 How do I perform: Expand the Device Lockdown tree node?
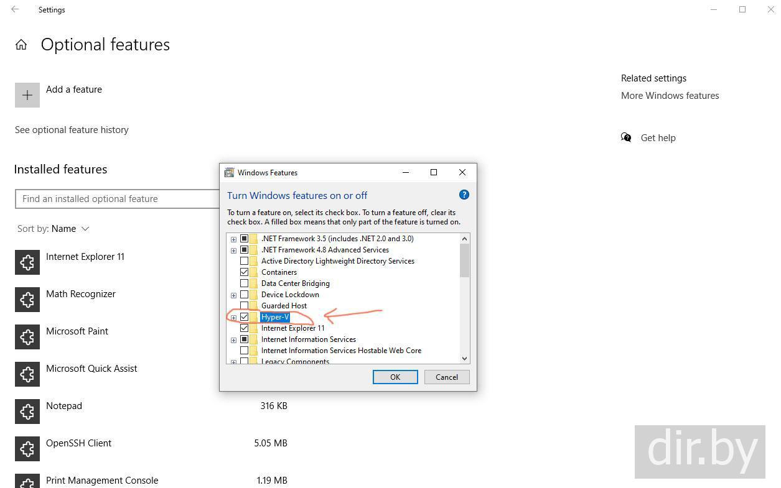click(x=233, y=295)
